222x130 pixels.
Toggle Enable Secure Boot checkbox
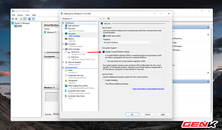[x=104, y=36]
